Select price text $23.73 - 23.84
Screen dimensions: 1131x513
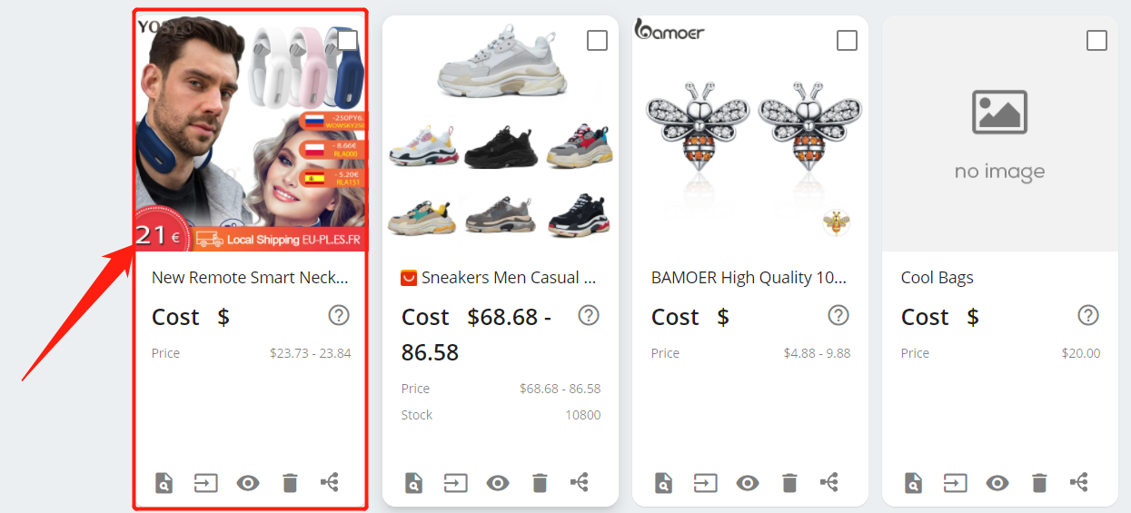click(x=311, y=353)
